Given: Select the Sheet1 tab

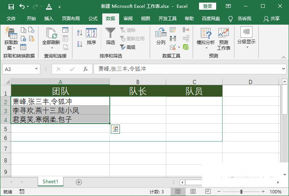Looking at the screenshot, I should (x=50, y=182).
